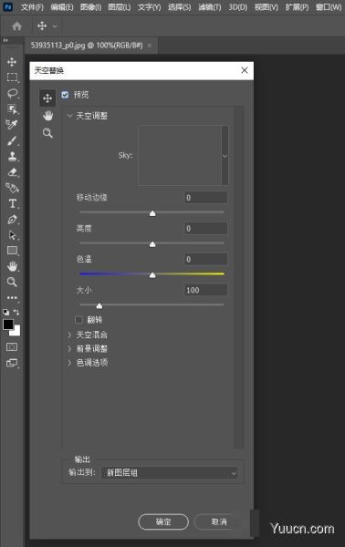345x547 pixels.
Task: Open the 文件(F) menu
Action: pos(32,7)
